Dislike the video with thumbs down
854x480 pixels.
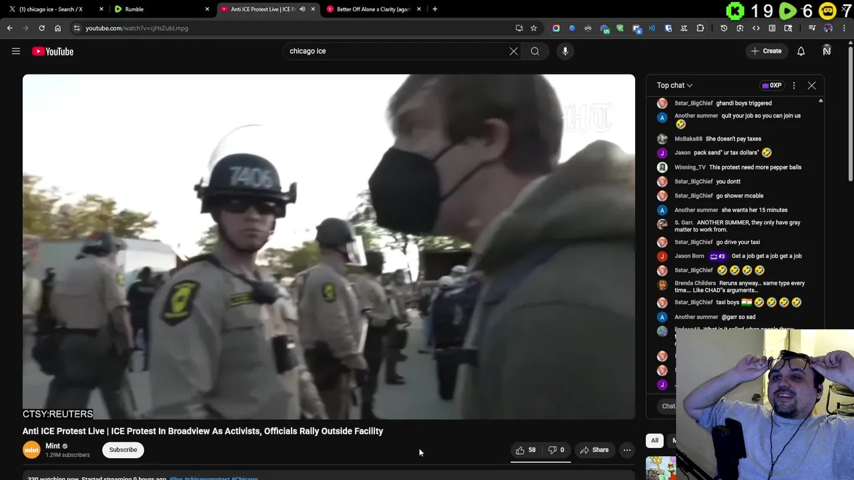click(x=556, y=450)
